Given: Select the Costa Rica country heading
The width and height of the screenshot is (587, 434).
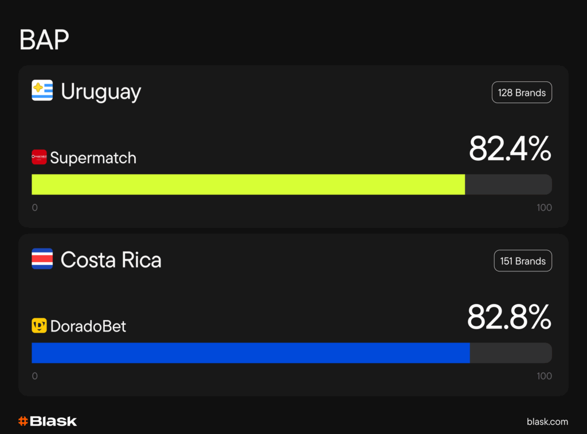Looking at the screenshot, I should pyautogui.click(x=111, y=260).
